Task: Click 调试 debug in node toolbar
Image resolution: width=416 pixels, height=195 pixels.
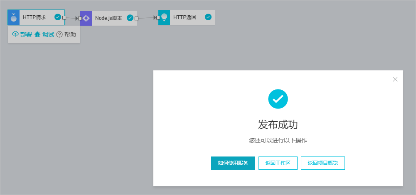Action: pos(44,34)
